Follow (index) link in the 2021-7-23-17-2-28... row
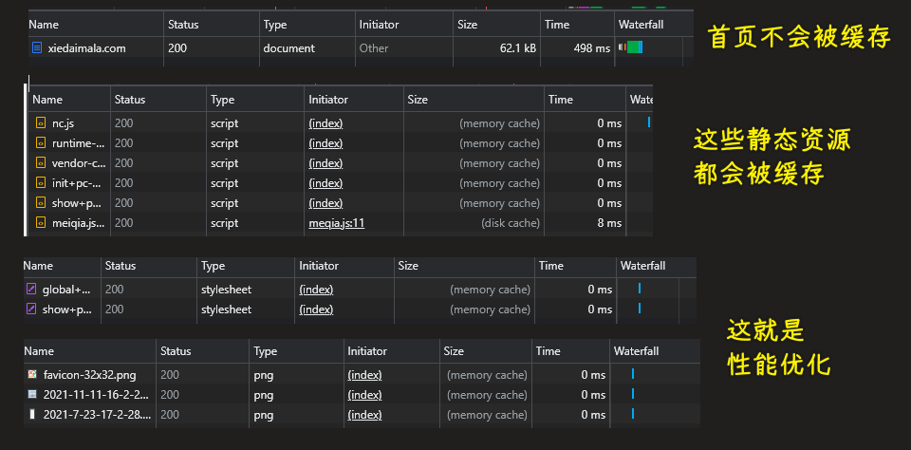 point(364,415)
